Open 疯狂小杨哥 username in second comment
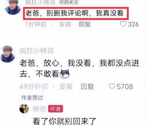 click(37, 51)
